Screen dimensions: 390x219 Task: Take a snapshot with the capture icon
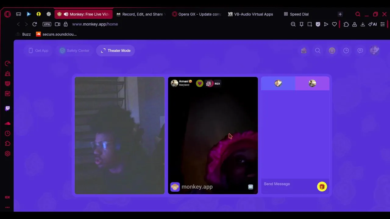pyautogui.click(x=310, y=24)
